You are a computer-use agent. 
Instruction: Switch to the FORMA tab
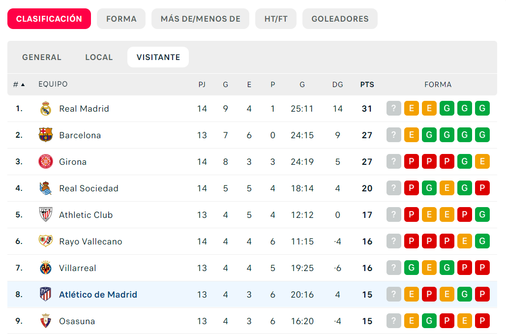(121, 19)
